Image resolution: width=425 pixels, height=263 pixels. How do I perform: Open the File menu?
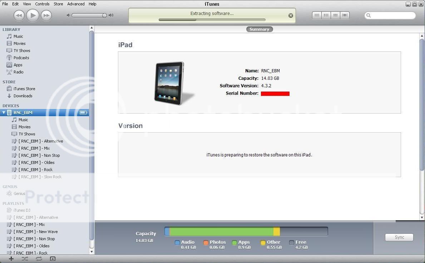point(5,4)
